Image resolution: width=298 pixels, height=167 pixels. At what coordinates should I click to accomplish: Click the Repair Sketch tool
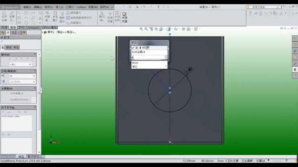click(x=110, y=18)
